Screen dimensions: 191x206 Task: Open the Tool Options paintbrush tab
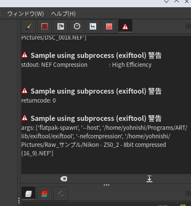tap(28, 26)
